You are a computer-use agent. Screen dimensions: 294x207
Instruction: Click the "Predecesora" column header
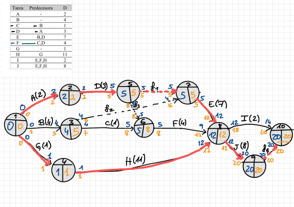pyautogui.click(x=41, y=8)
